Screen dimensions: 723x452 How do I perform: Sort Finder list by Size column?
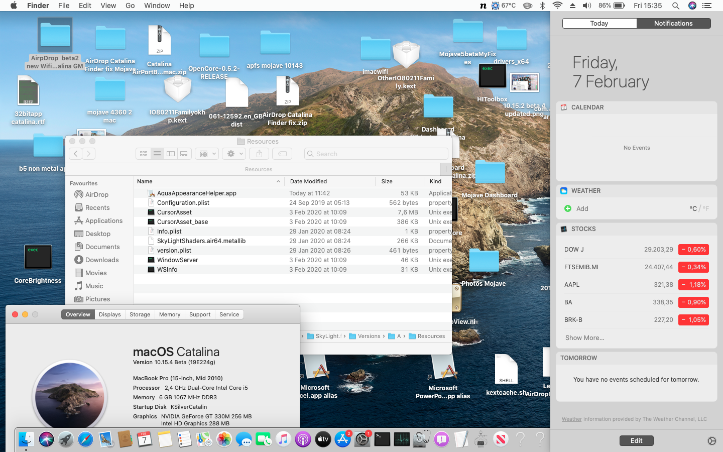400,181
